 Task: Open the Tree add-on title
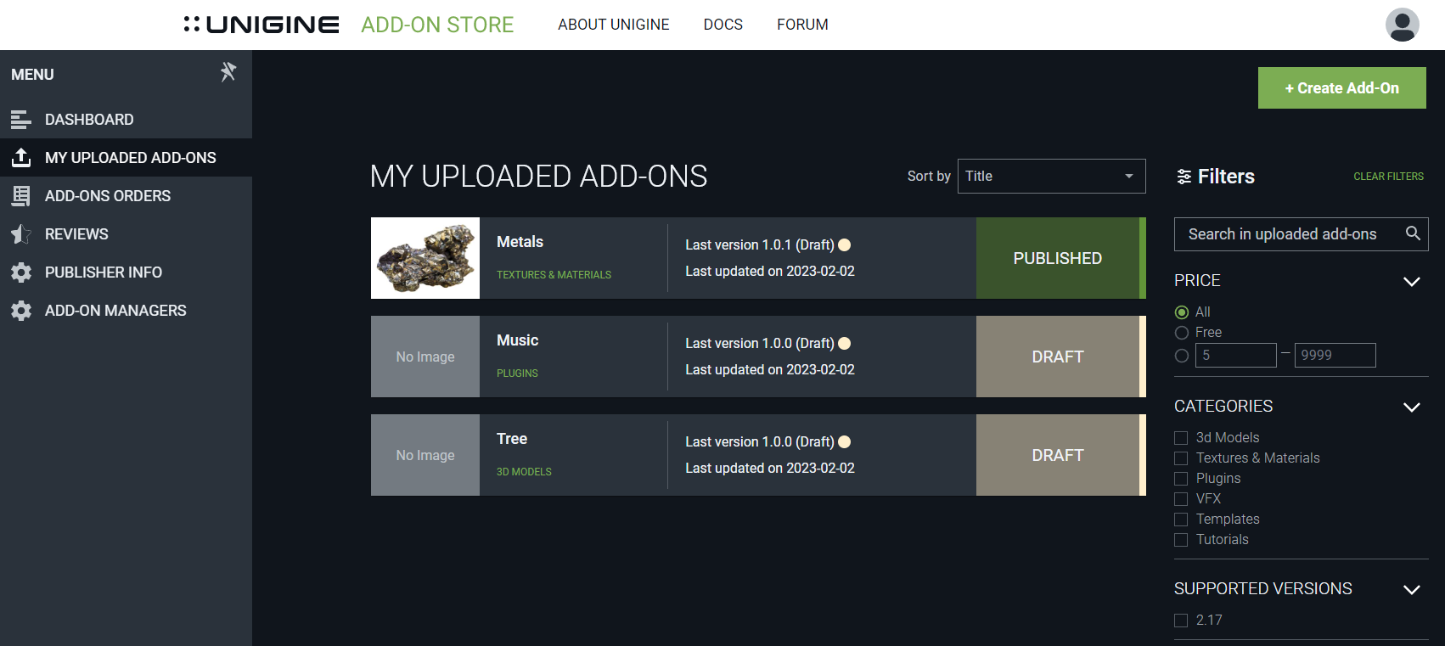tap(512, 439)
